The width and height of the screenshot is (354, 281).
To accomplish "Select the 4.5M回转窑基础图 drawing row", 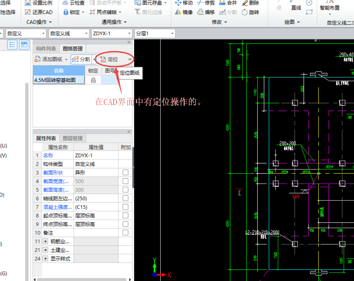I will tap(59, 80).
